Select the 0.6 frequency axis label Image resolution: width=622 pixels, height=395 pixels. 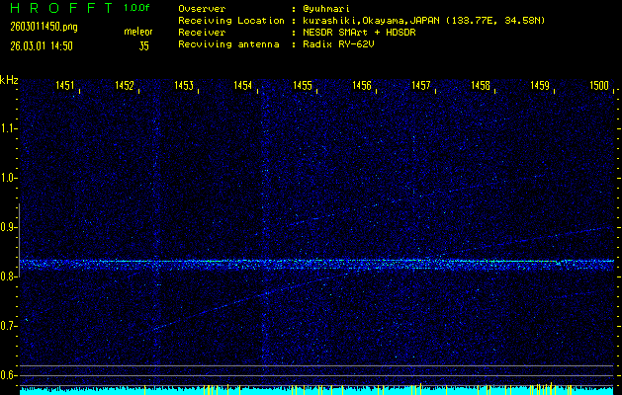[8, 375]
